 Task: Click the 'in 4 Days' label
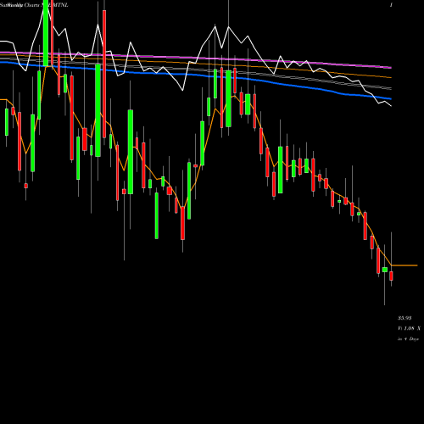pos(408,338)
